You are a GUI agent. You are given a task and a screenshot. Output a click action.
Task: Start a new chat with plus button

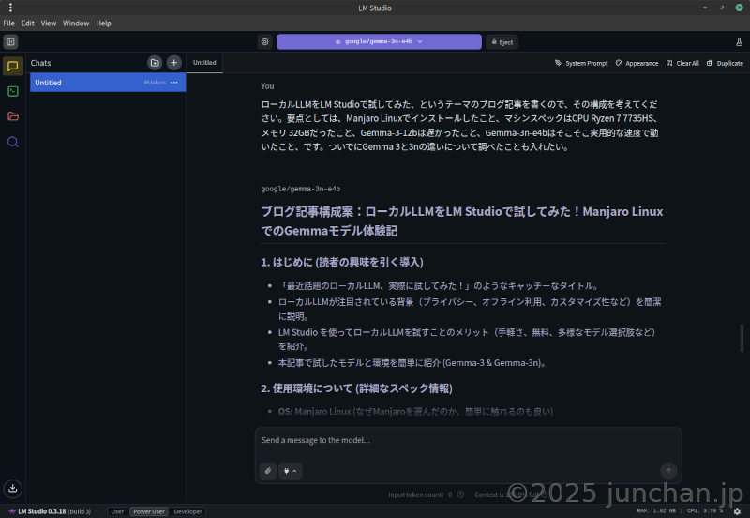(x=174, y=63)
